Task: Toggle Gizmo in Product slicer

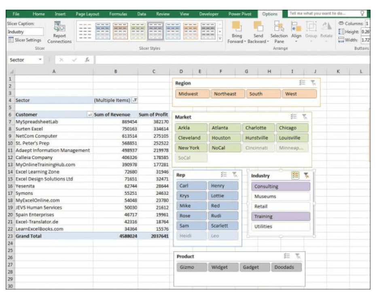Action: 192,267
